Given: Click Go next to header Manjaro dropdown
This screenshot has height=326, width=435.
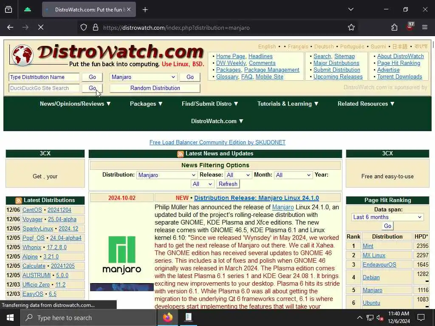Looking at the screenshot, I should (190, 77).
